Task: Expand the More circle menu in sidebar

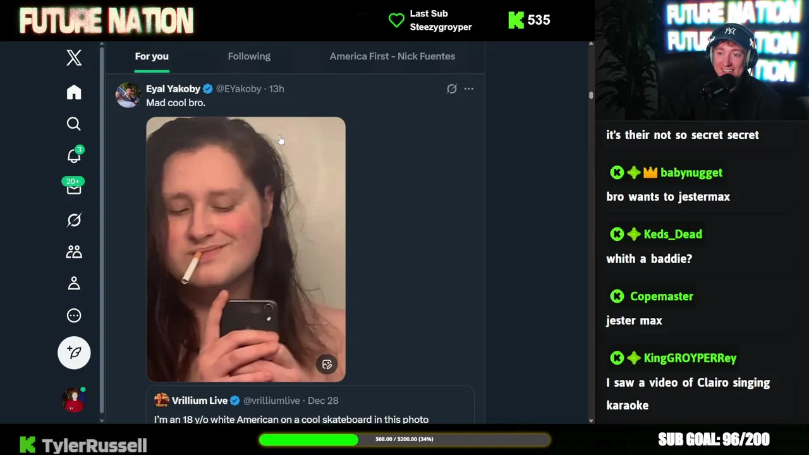Action: (74, 315)
